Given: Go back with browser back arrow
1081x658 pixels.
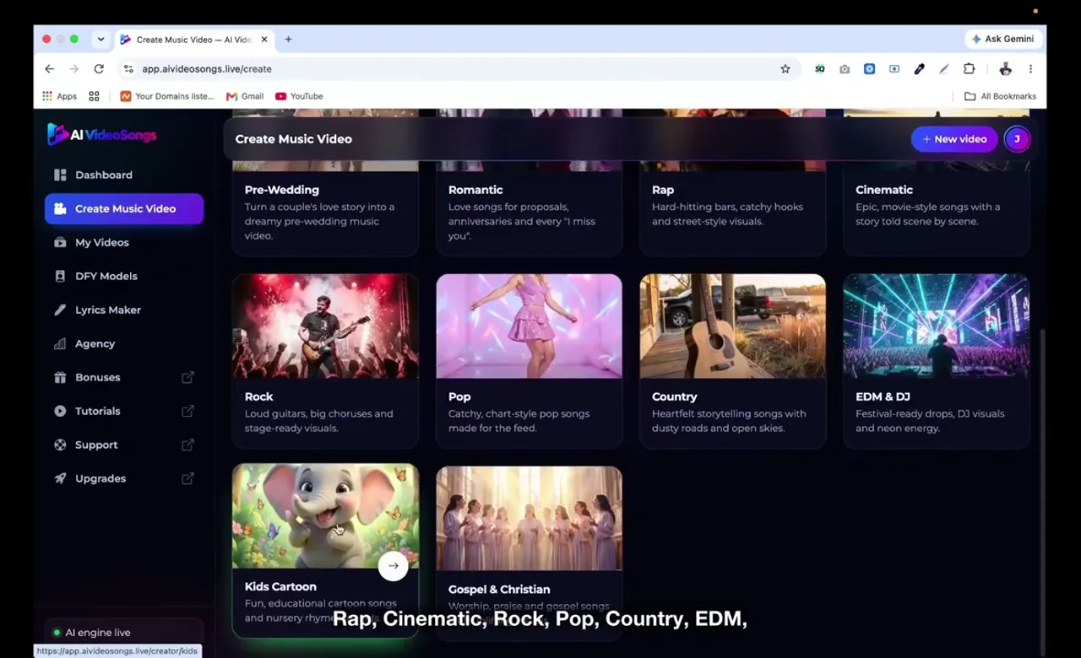Looking at the screenshot, I should click(x=49, y=69).
